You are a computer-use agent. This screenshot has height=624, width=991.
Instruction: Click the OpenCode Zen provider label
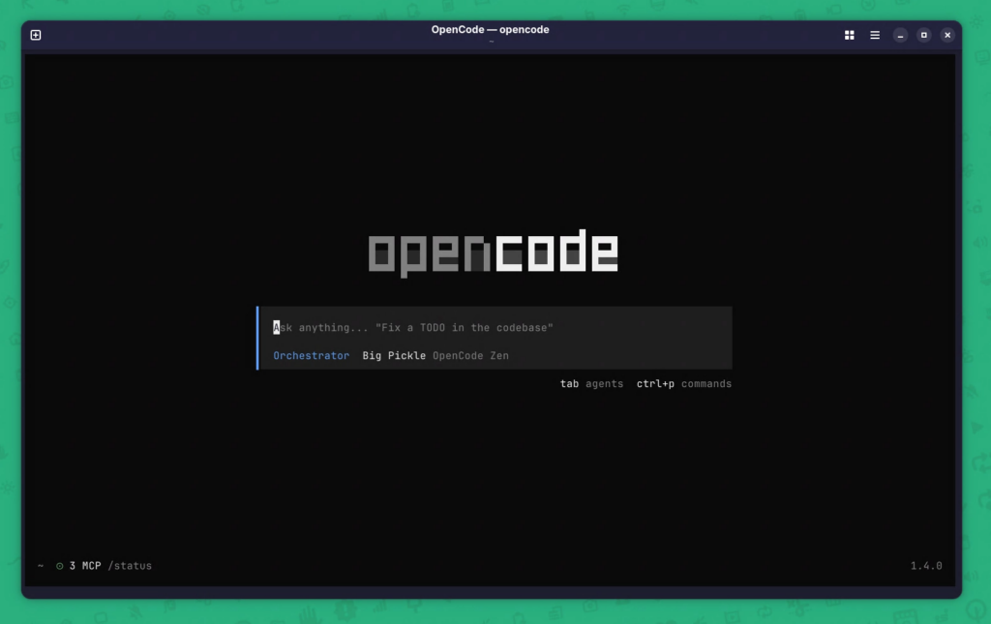tap(470, 356)
